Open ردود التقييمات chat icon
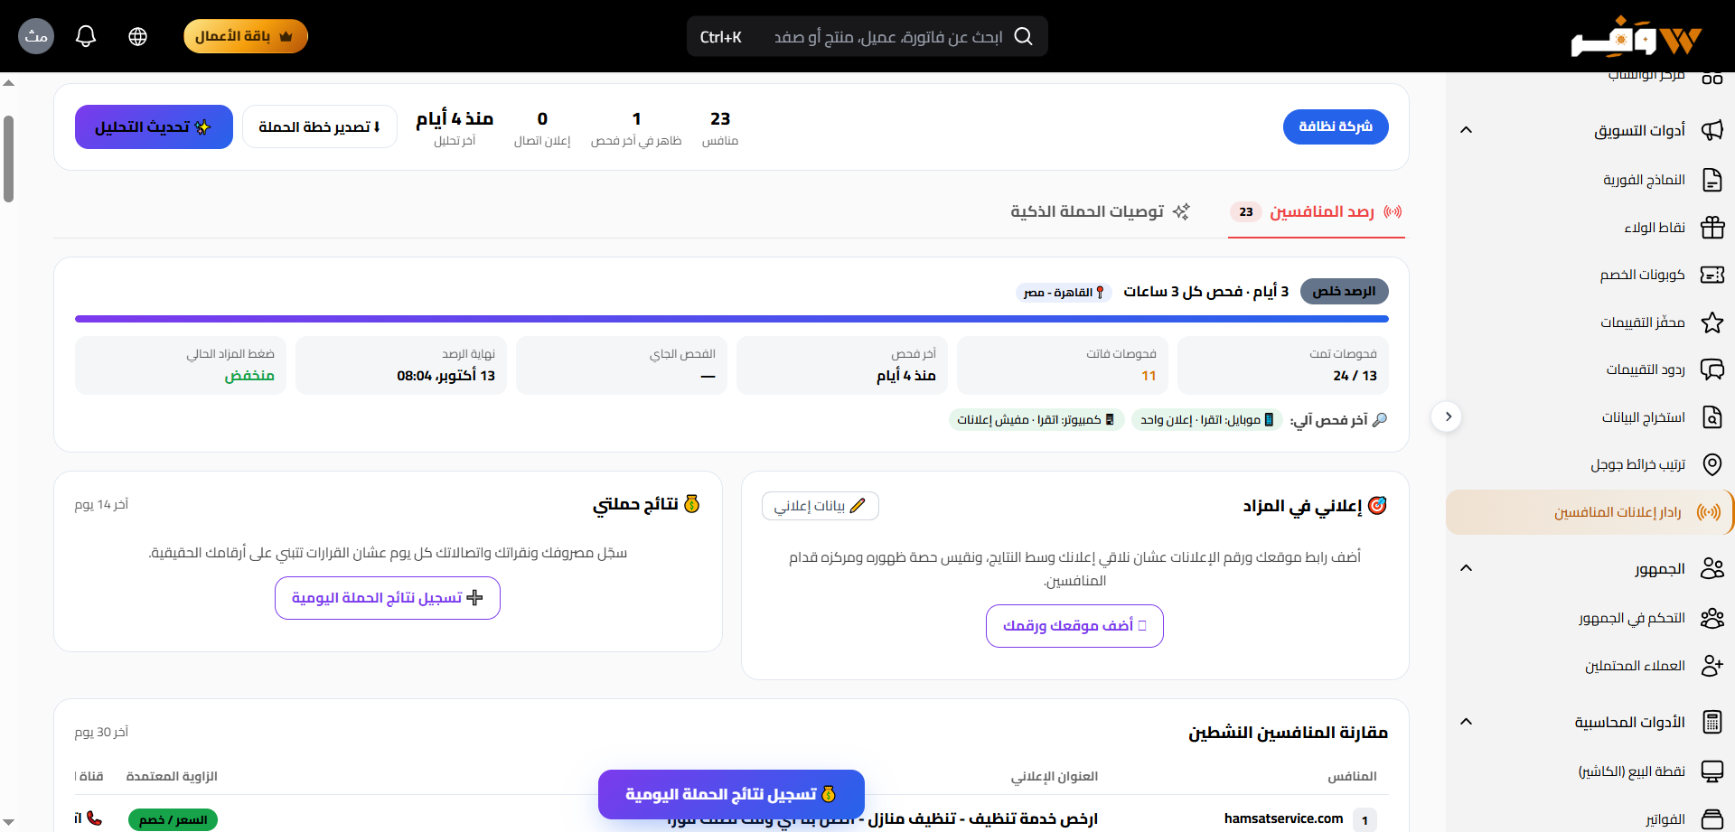1735x832 pixels. pos(1712,369)
